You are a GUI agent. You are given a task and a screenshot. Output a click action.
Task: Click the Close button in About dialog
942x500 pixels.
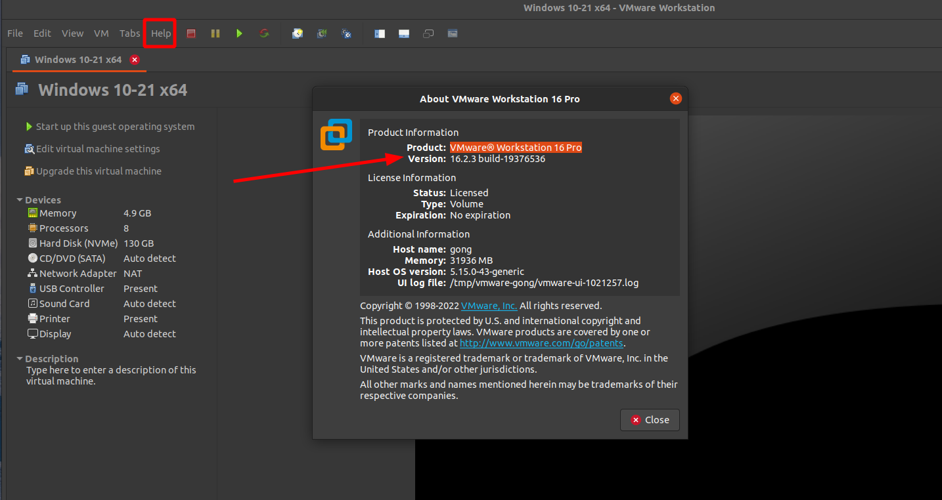(650, 420)
